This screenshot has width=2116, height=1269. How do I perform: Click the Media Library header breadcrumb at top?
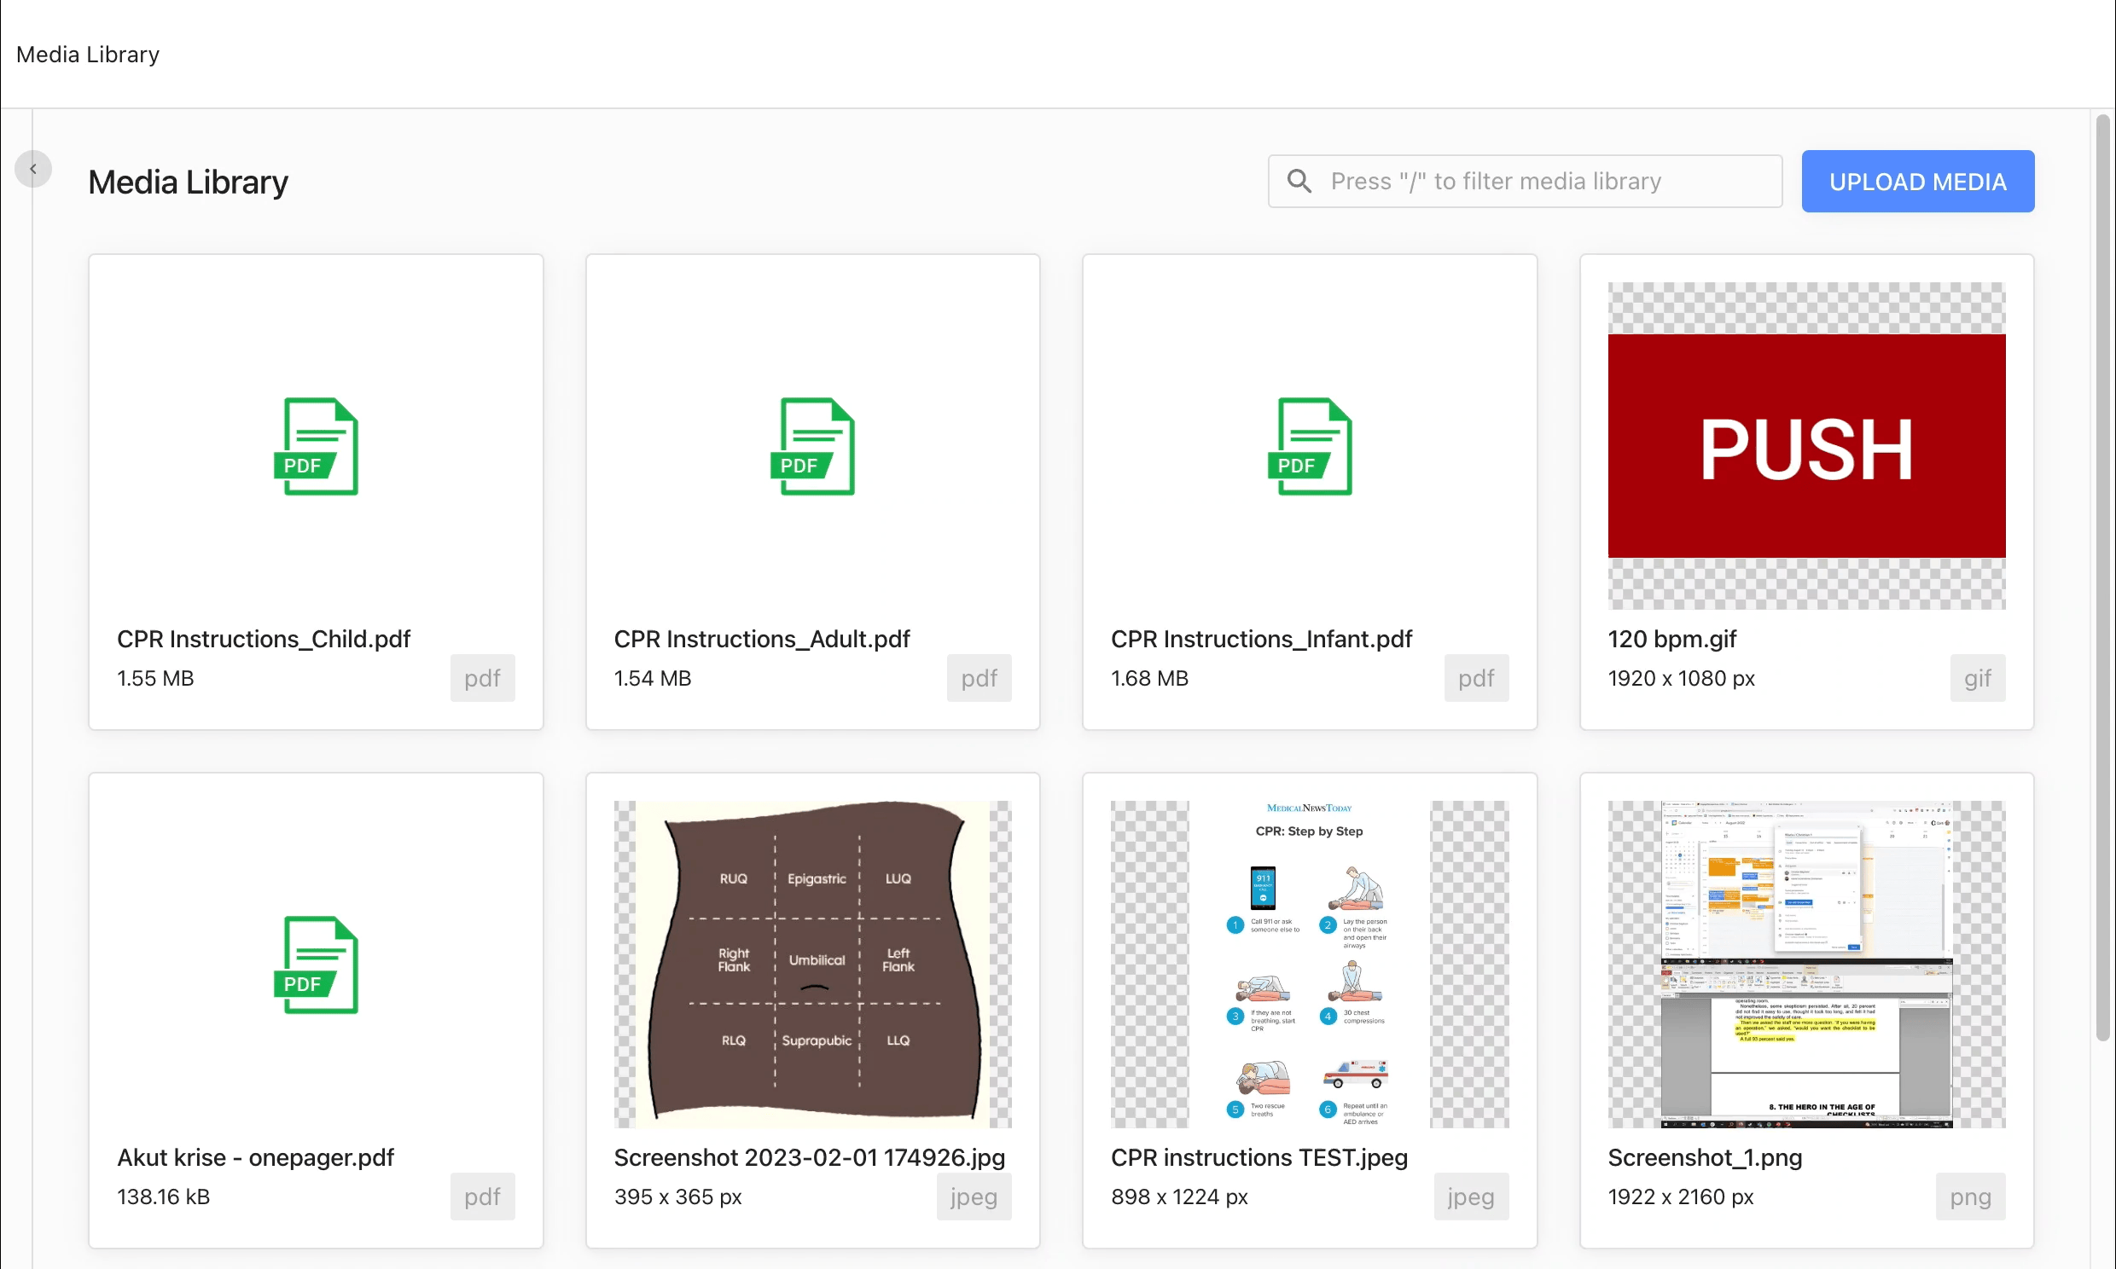point(87,54)
